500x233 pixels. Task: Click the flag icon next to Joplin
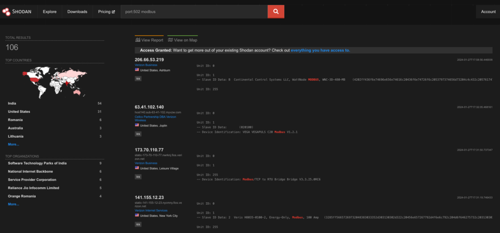[137, 125]
